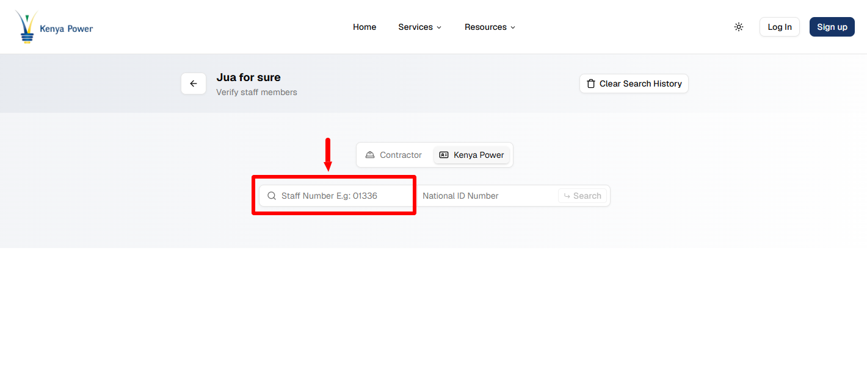Click the Search button
867x370 pixels.
click(x=582, y=196)
